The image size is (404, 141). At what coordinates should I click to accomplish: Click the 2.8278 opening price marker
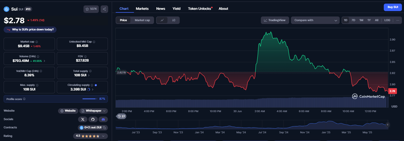coord(121,72)
